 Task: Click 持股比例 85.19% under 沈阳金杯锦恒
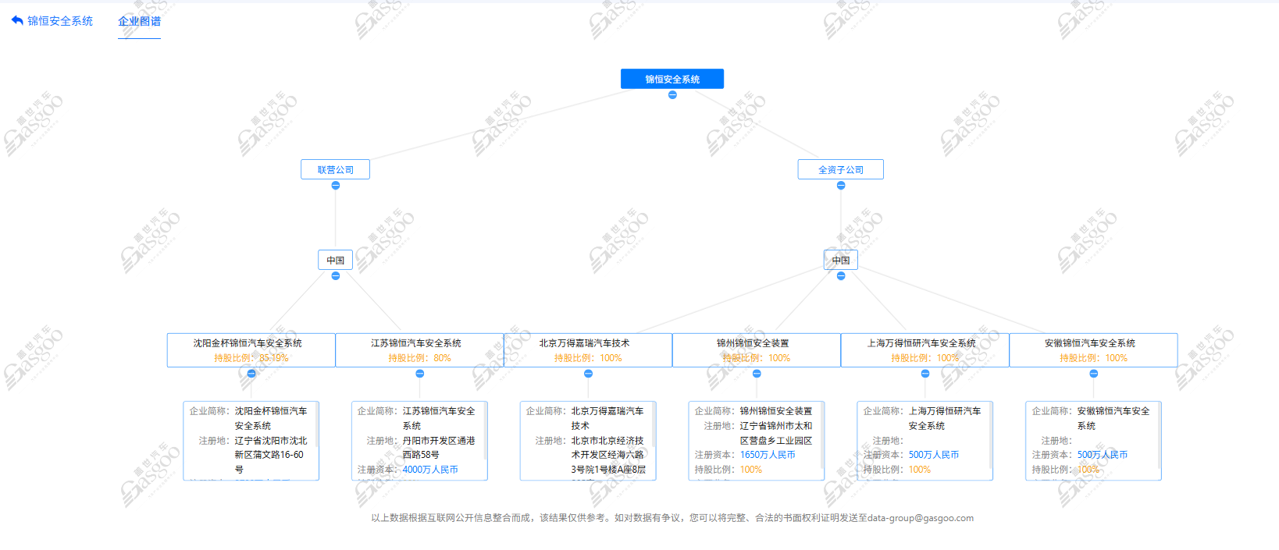click(251, 358)
